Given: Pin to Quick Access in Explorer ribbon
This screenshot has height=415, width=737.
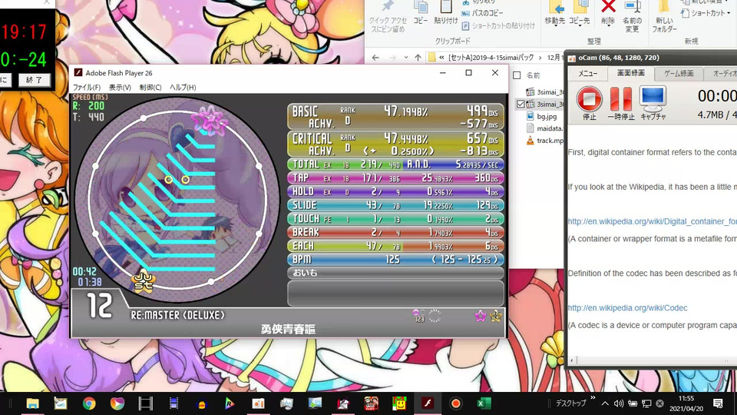Looking at the screenshot, I should (x=388, y=17).
